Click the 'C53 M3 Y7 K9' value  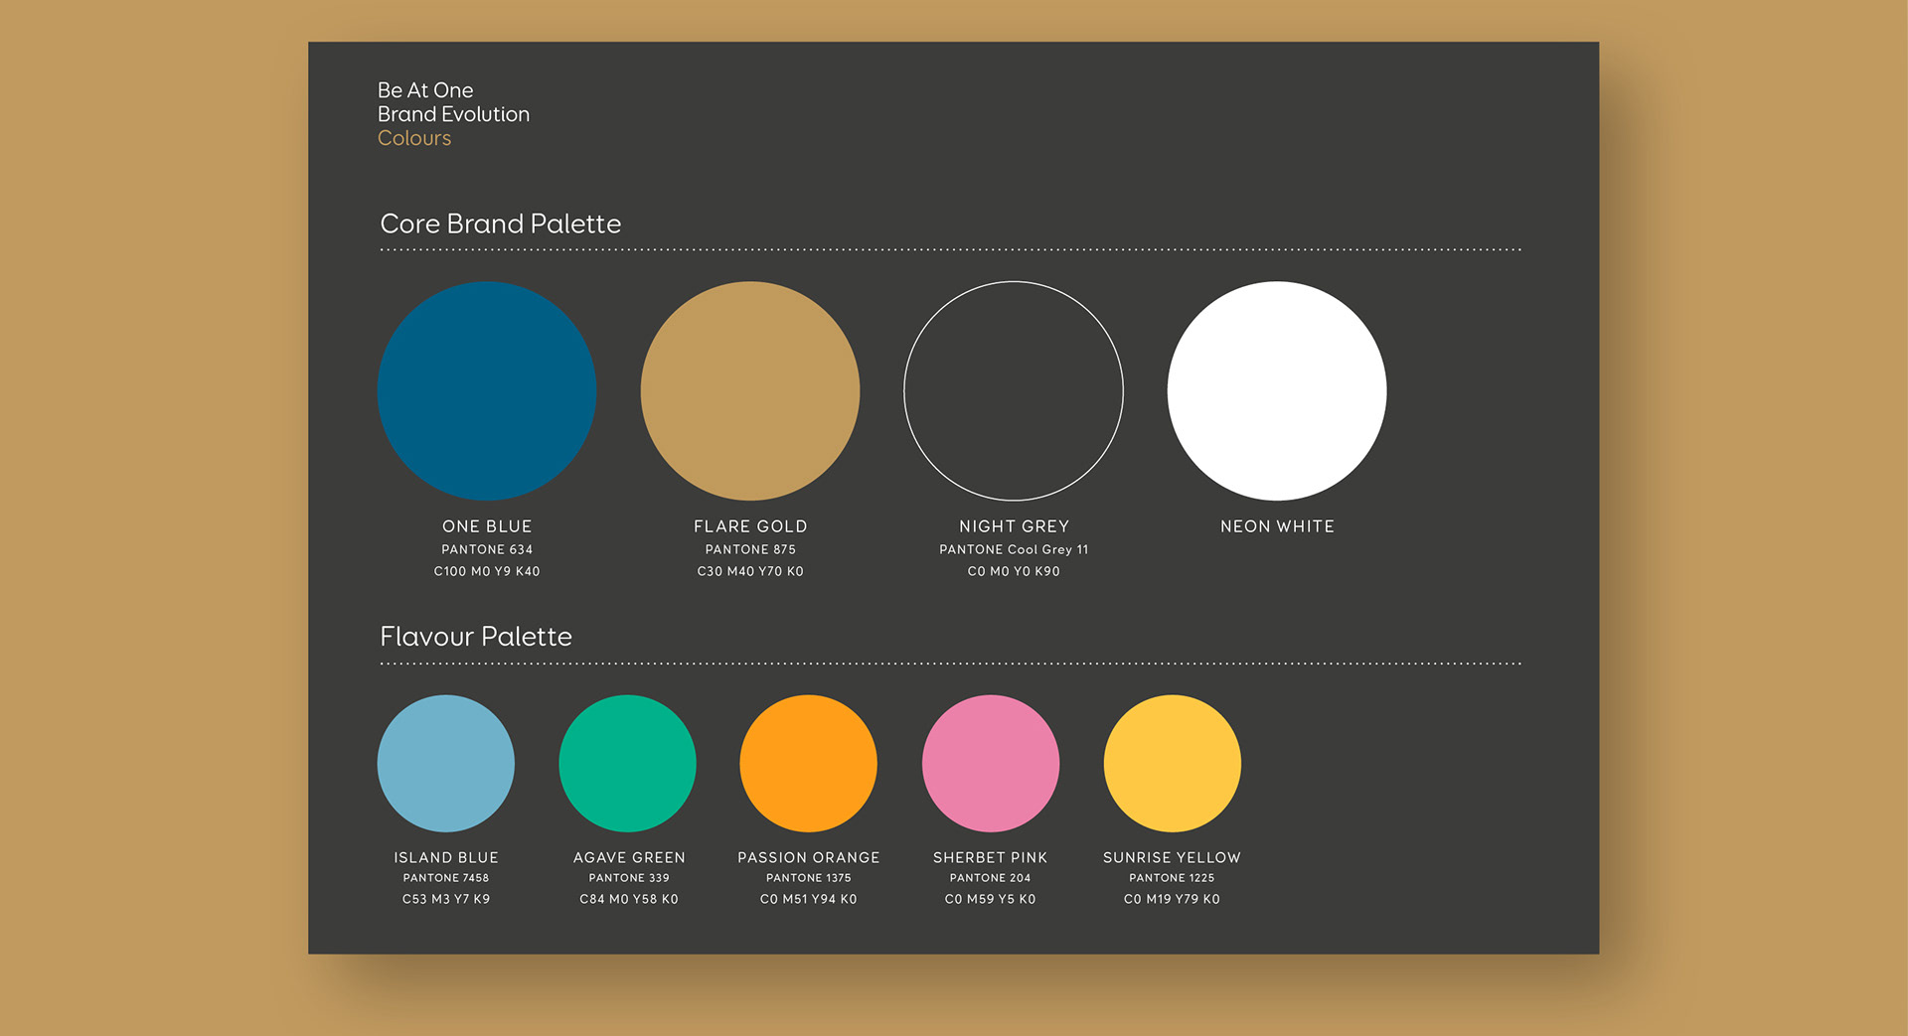(446, 899)
